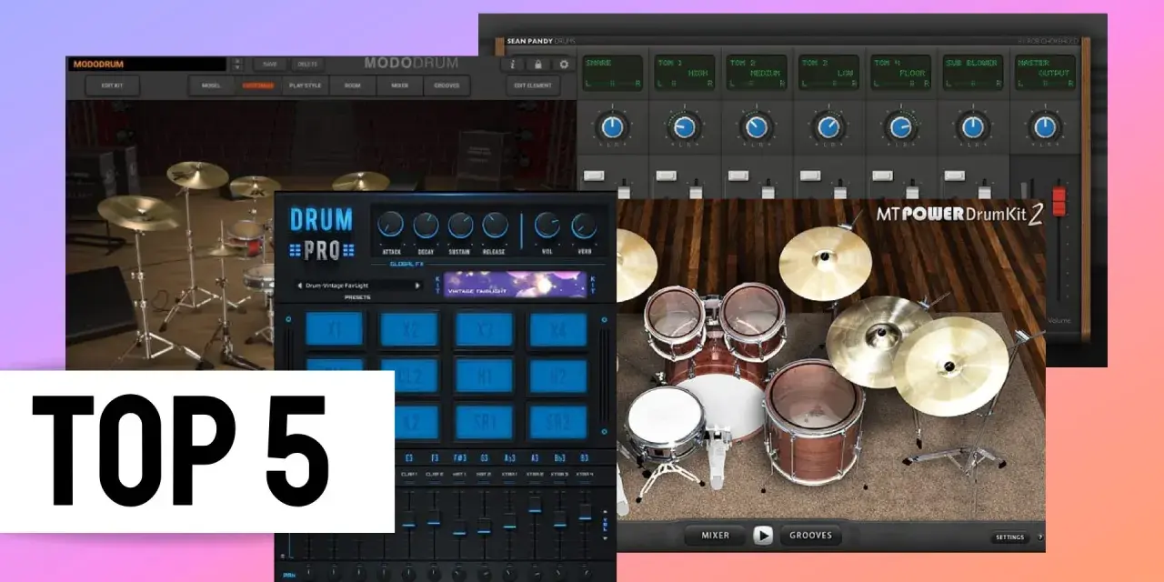The height and width of the screenshot is (582, 1164).
Task: Click the Tom 4 Floor pan knob
Action: click(x=900, y=126)
